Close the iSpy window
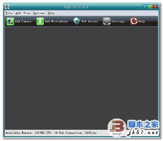The width and height of the screenshot is (163, 141). [155, 7]
